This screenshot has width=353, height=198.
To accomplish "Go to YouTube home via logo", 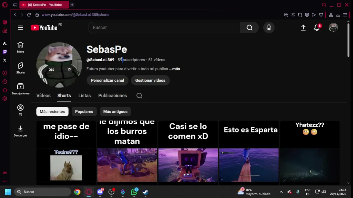I will click(x=44, y=28).
